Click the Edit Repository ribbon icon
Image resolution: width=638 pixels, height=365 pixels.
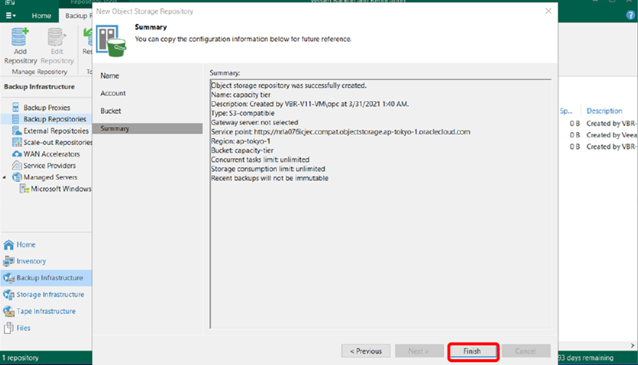(56, 37)
